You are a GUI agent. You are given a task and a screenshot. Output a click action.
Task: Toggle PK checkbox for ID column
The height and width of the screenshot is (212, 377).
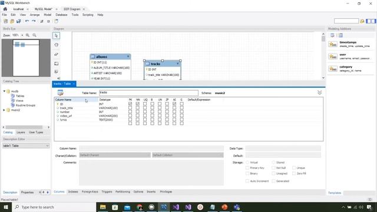(130, 104)
